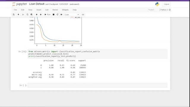Save and checkpoint the notebook

14,15
